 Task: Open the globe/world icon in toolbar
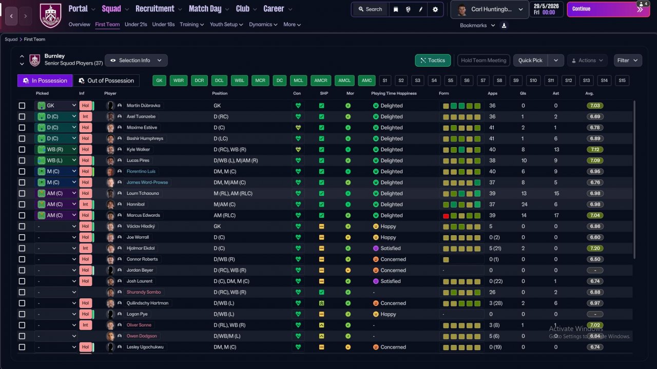click(x=408, y=9)
